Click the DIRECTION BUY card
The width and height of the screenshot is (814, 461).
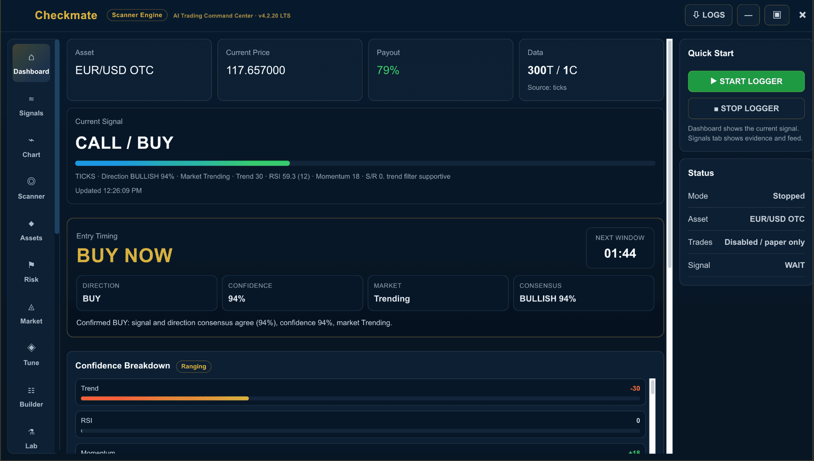(x=147, y=293)
